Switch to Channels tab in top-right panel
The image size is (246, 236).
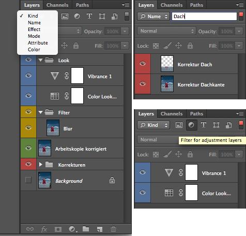click(x=172, y=5)
